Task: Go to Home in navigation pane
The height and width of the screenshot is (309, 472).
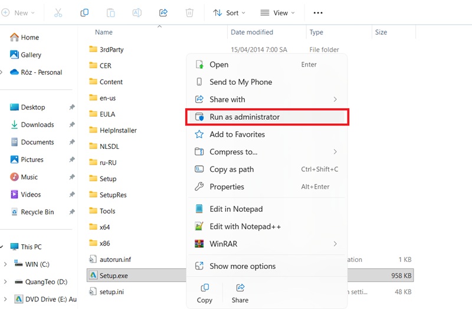Action: [24, 37]
